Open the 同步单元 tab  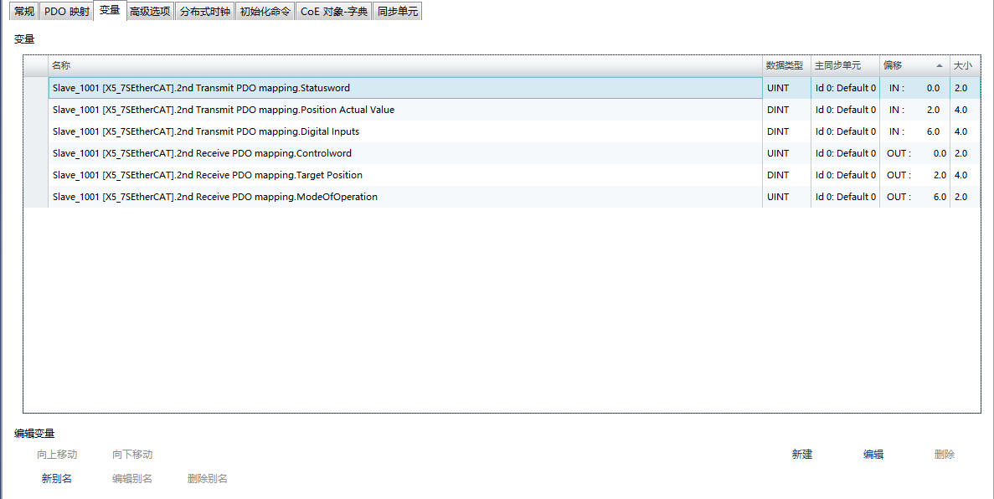pyautogui.click(x=398, y=12)
